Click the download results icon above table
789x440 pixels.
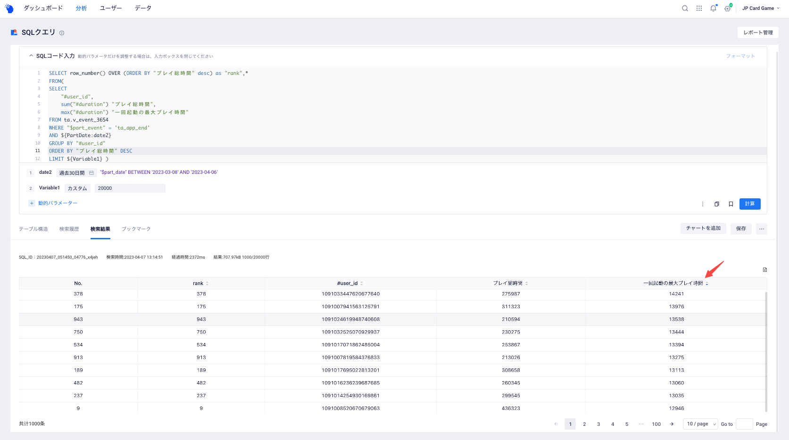click(765, 270)
